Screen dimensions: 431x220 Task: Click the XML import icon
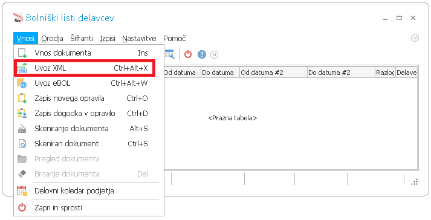pyautogui.click(x=22, y=68)
